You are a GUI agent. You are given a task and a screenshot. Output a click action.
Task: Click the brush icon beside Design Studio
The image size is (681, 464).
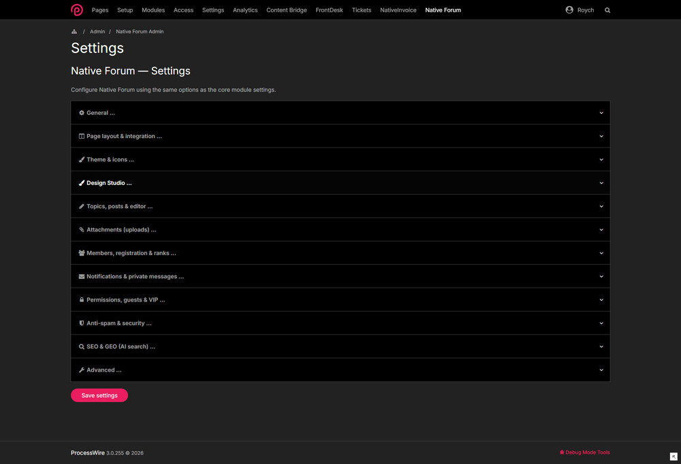pos(82,183)
